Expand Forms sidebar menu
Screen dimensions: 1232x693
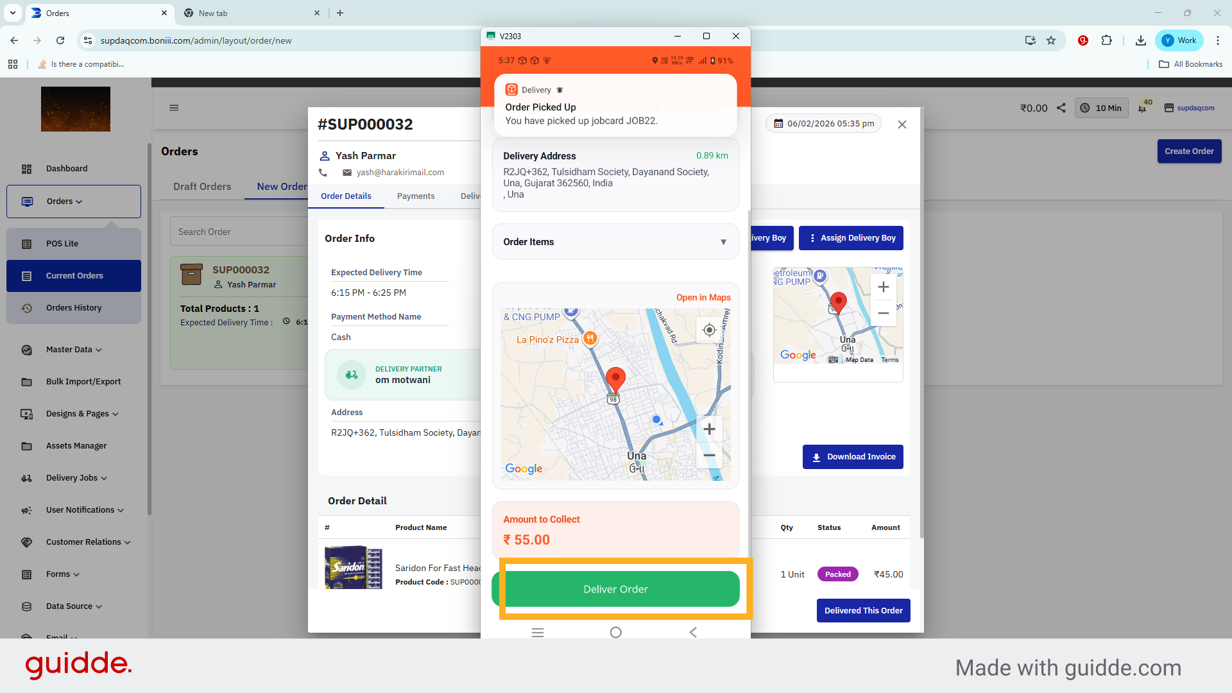pyautogui.click(x=62, y=574)
